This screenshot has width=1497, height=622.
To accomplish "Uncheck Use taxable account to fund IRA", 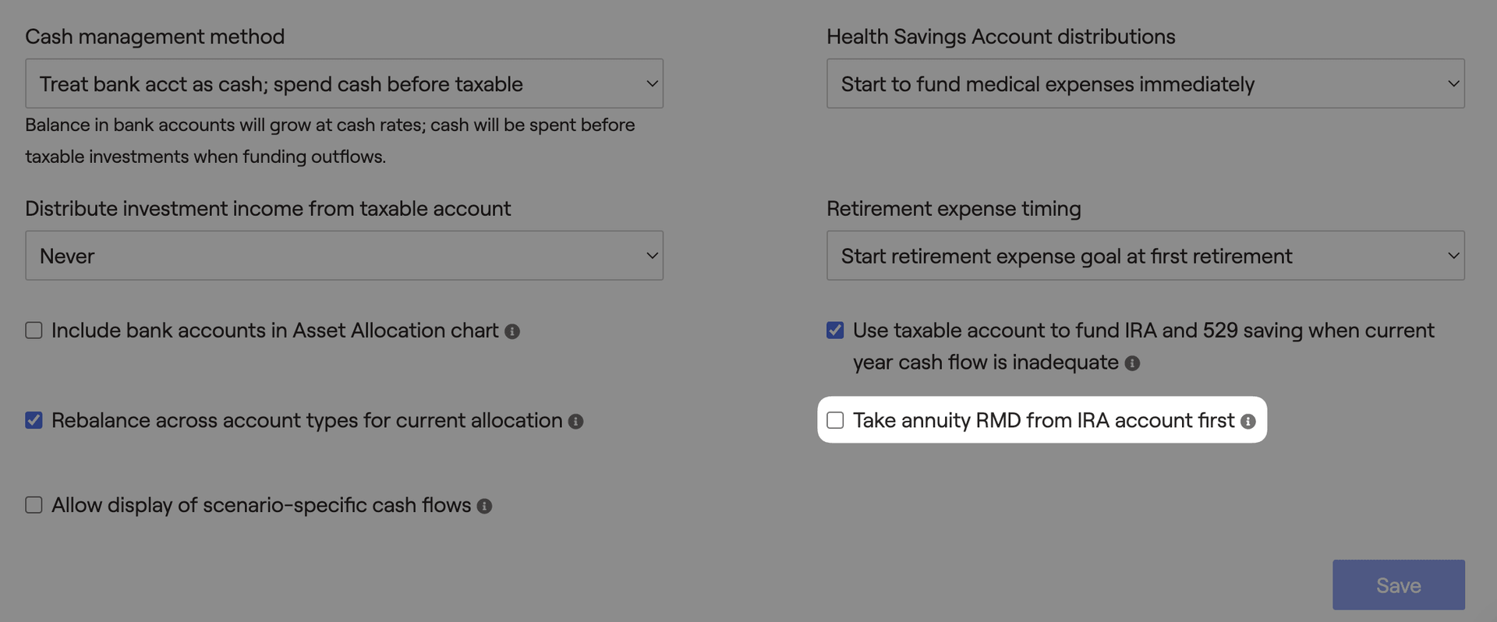I will 835,330.
